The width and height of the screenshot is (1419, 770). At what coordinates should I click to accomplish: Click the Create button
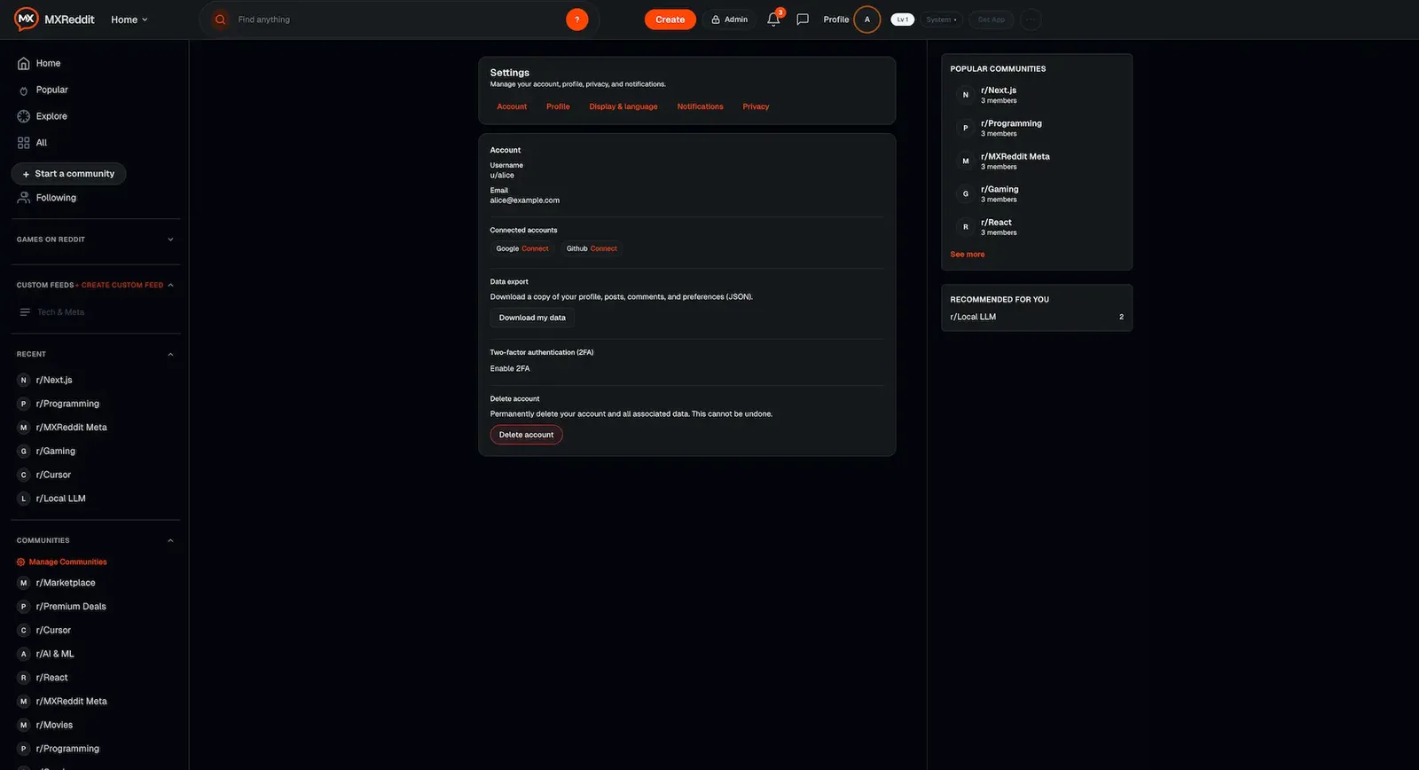click(x=670, y=20)
